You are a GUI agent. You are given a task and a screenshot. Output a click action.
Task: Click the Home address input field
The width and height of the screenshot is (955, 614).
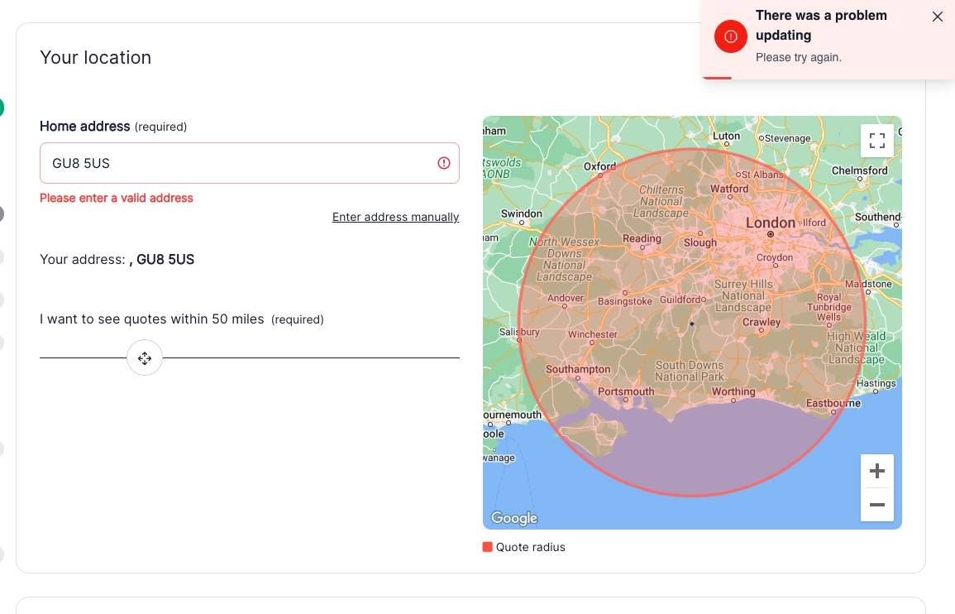(250, 163)
